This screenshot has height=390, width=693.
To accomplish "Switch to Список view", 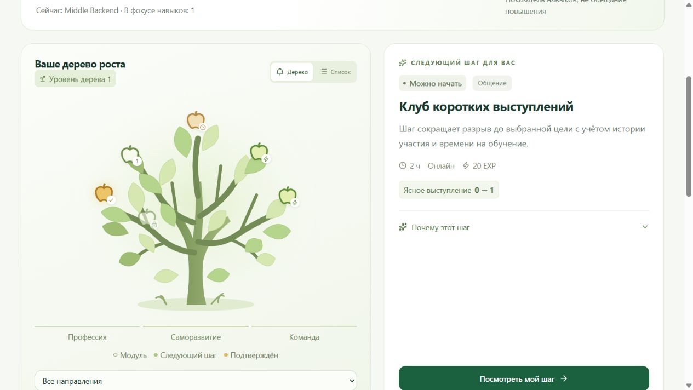I will (335, 72).
